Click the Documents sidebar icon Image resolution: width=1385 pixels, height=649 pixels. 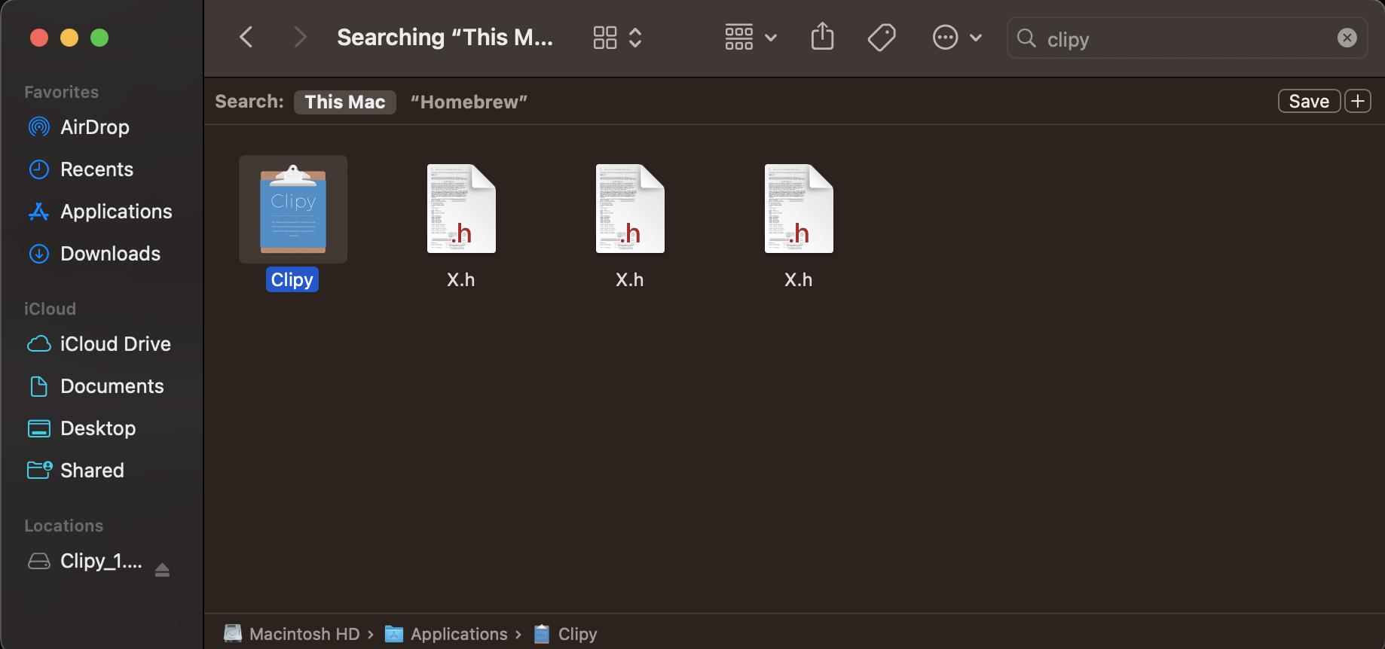point(39,386)
